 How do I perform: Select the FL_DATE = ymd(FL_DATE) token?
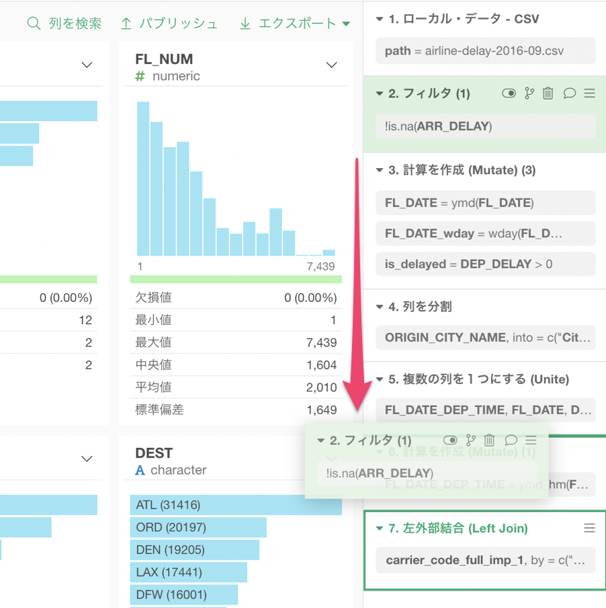pyautogui.click(x=486, y=203)
